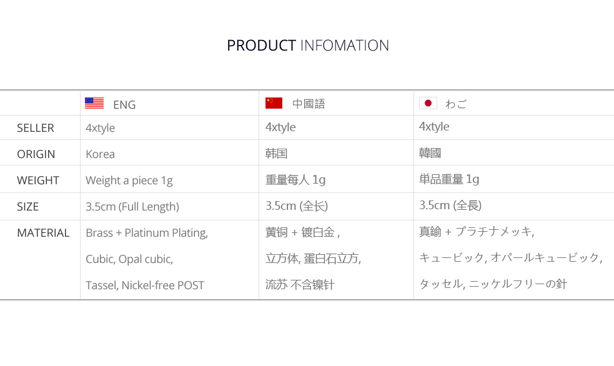614x366 pixels.
Task: Click Weight a piece 1g text
Action: point(129,181)
